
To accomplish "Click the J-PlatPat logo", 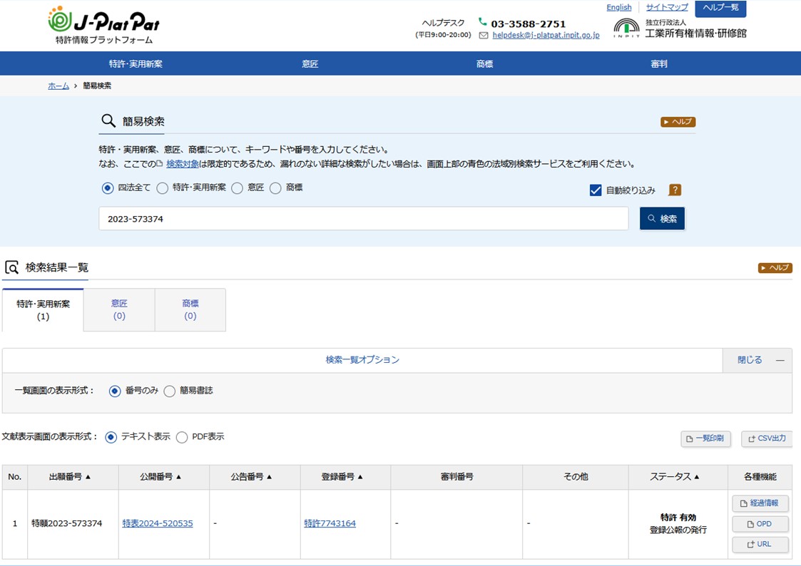I will (103, 24).
